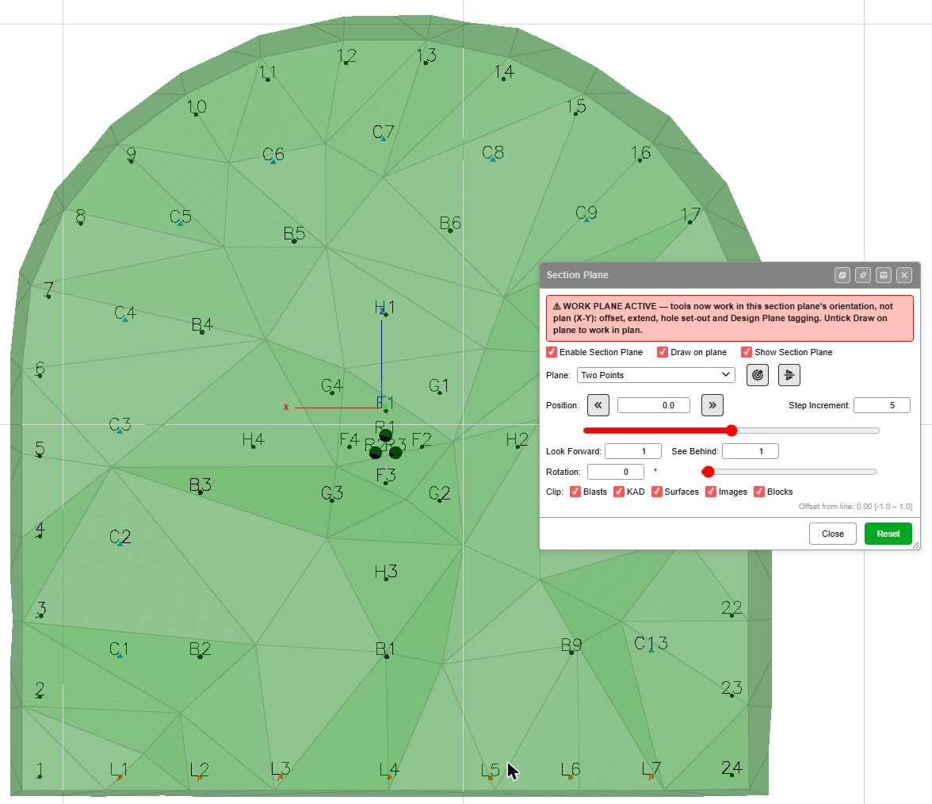Open the Plane type dropdown showing Two Points

[x=655, y=375]
